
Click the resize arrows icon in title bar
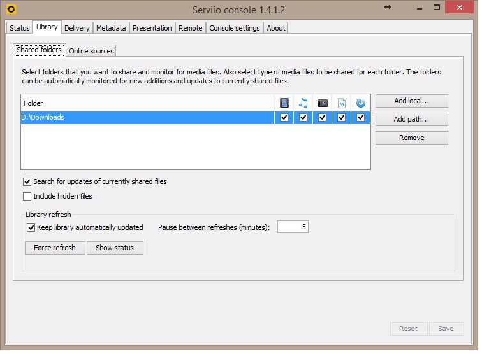coord(387,7)
